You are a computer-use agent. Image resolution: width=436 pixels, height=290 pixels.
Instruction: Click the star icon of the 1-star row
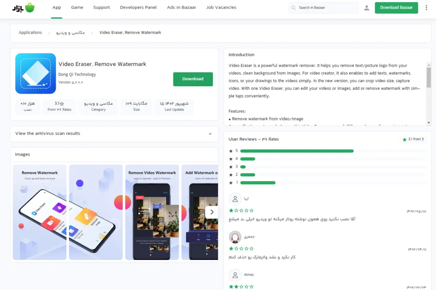[231, 183]
